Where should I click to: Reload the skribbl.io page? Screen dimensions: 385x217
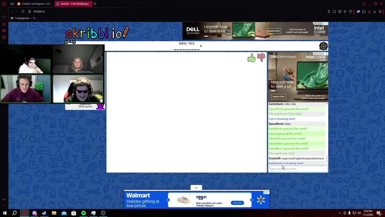pyautogui.click(x=23, y=11)
